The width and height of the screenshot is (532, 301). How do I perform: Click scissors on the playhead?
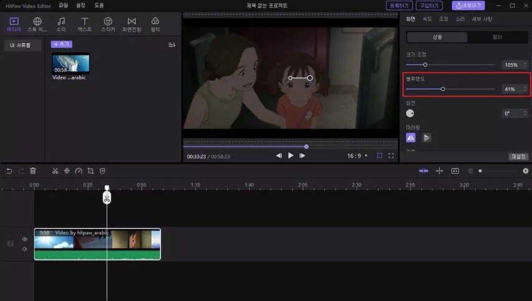[x=107, y=198]
